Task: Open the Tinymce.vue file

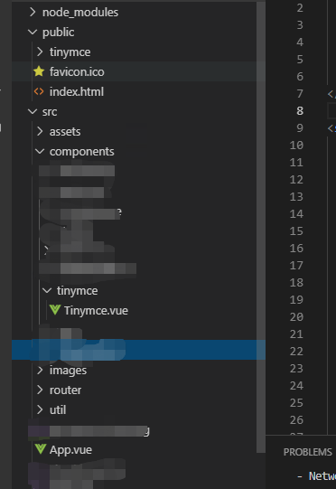Action: (96, 311)
